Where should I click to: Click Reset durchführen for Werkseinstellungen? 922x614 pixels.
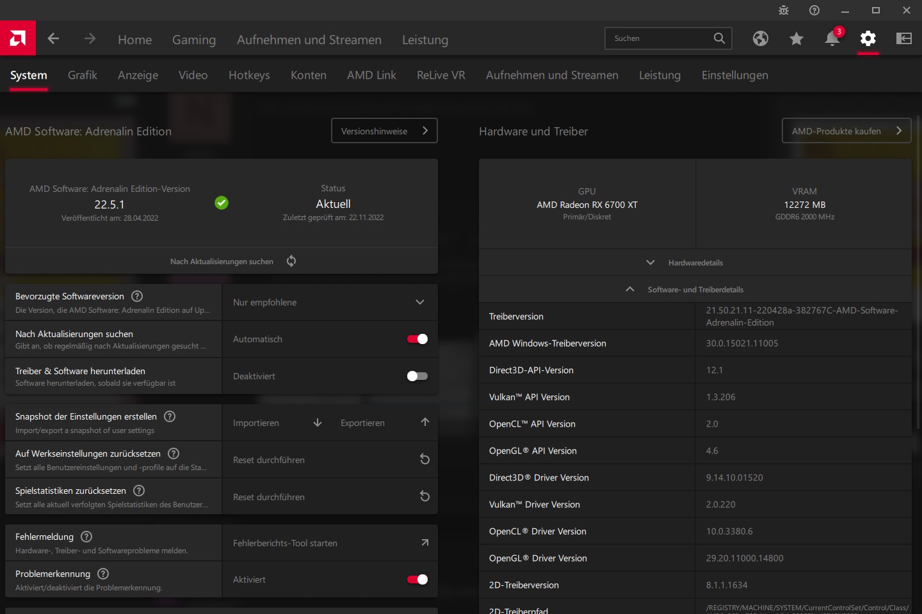[330, 460]
